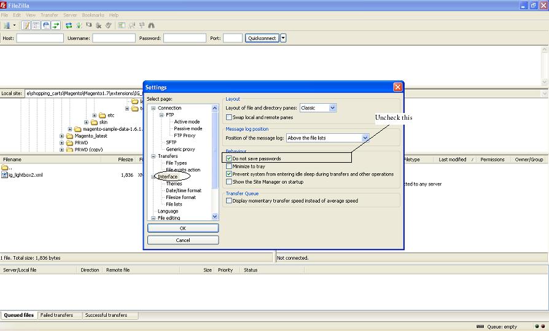Toggle 'Prevent system from entering idle sleep'

point(229,174)
